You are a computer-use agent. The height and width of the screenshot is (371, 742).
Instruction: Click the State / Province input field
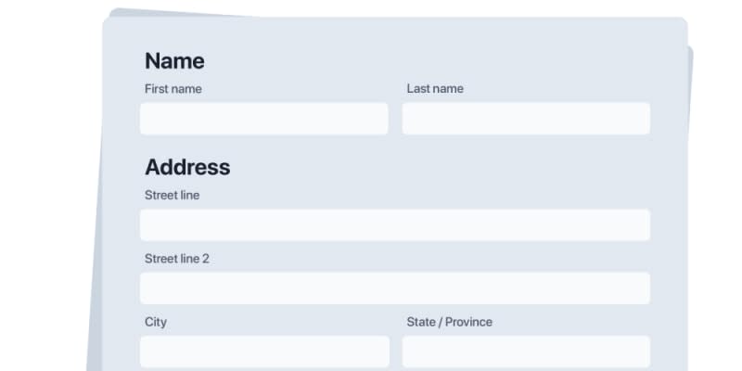(x=525, y=352)
